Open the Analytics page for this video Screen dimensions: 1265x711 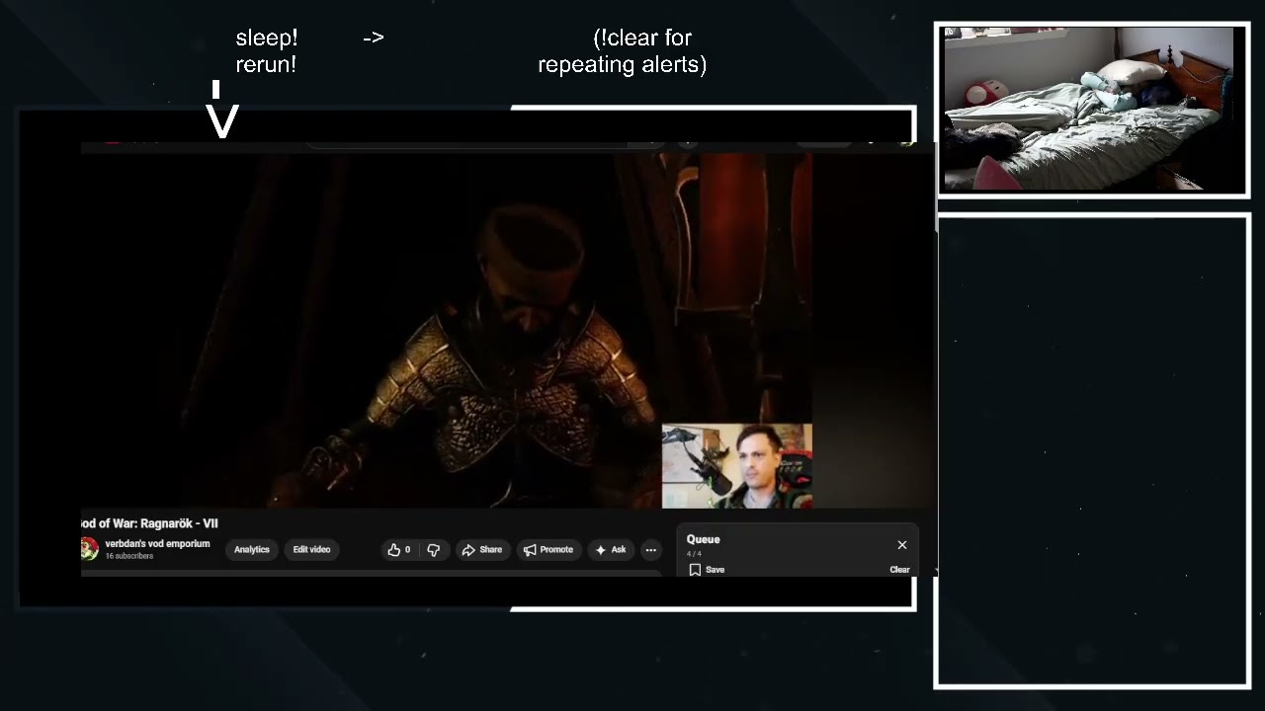coord(251,550)
